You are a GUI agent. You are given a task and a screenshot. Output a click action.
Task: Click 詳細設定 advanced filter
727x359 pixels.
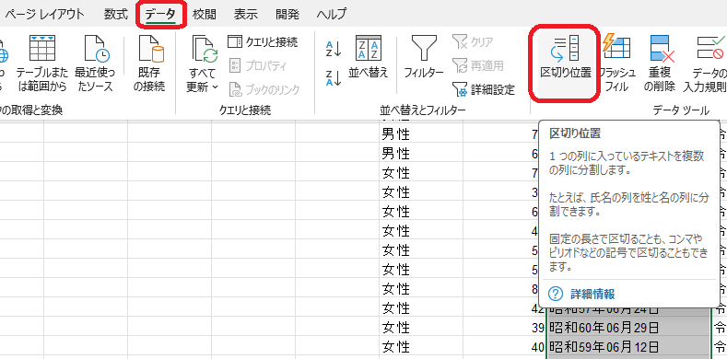pyautogui.click(x=484, y=89)
